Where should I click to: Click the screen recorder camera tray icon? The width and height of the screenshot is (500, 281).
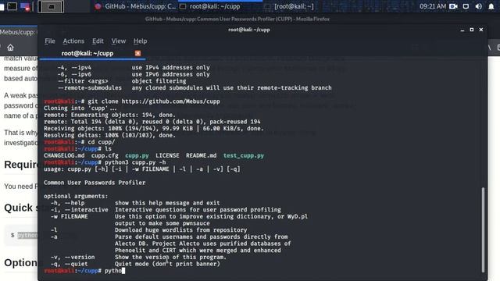[453, 6]
